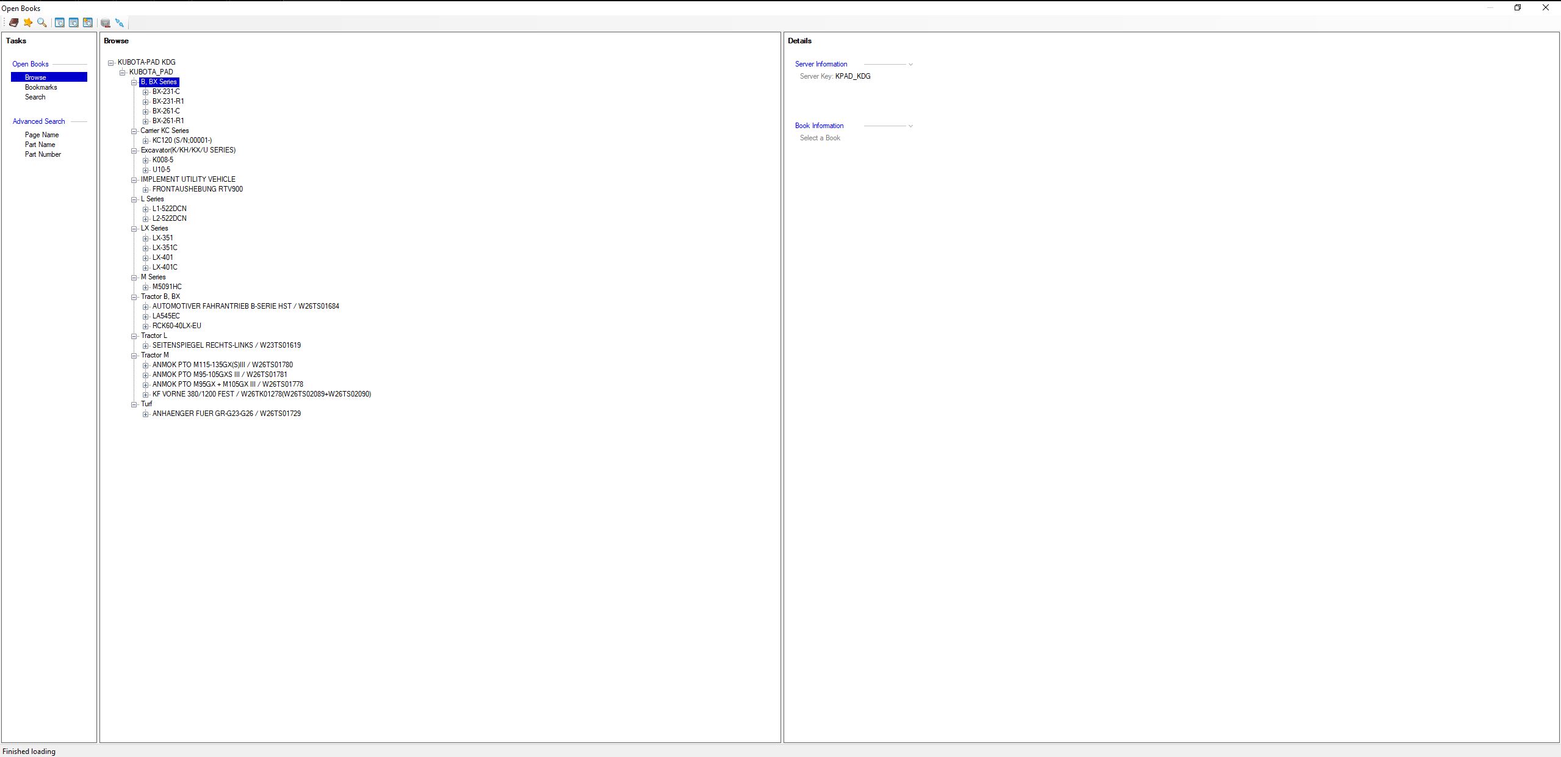Click the Server Information heading
The image size is (1561, 757).
821,64
